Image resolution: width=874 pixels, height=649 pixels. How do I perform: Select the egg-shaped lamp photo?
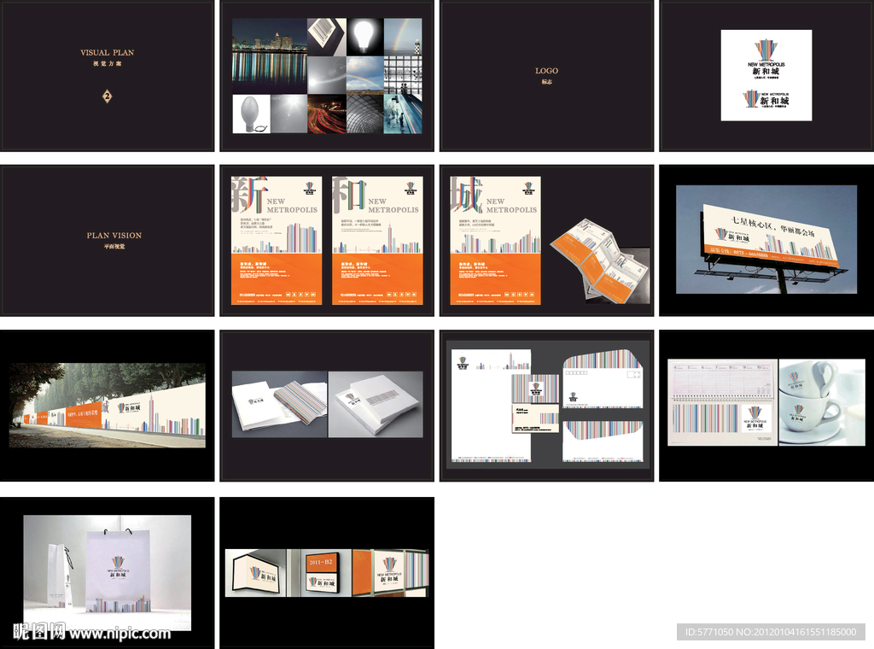pos(251,114)
